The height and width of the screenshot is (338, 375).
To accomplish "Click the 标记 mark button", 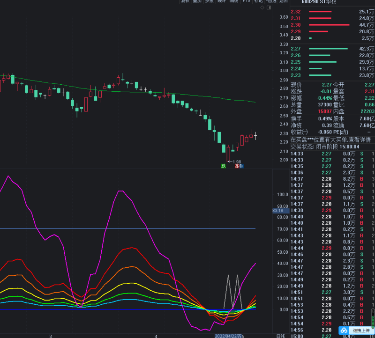I will click(x=258, y=1).
